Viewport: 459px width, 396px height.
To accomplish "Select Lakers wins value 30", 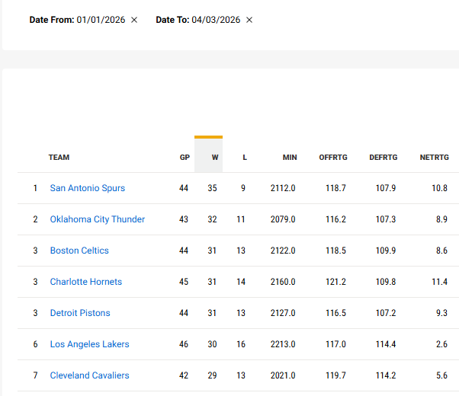I will pyautogui.click(x=213, y=344).
